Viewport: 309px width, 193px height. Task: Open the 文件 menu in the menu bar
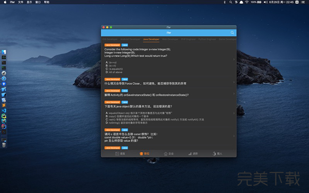point(21,2)
